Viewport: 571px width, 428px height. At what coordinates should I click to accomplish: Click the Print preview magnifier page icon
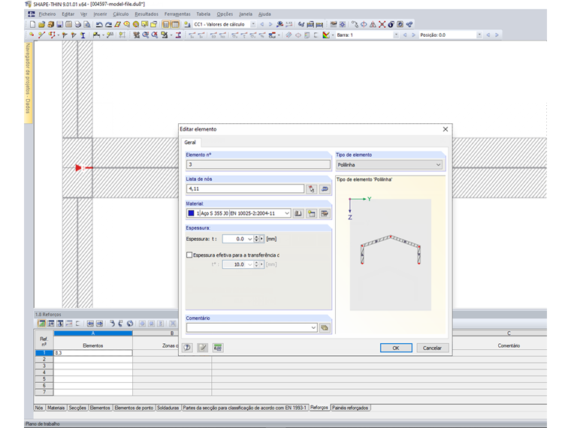tap(87, 24)
